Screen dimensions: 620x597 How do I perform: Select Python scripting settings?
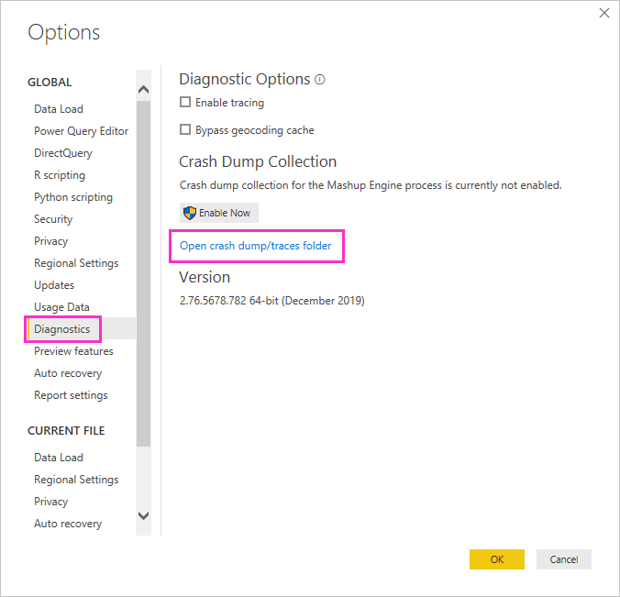point(73,197)
